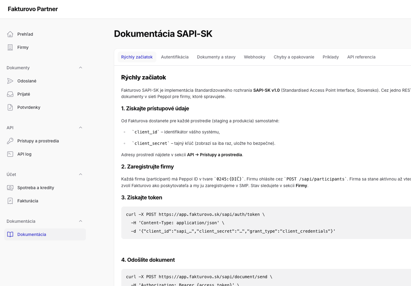Click the curl auth/token command line
The image size is (411, 286).
click(x=195, y=214)
